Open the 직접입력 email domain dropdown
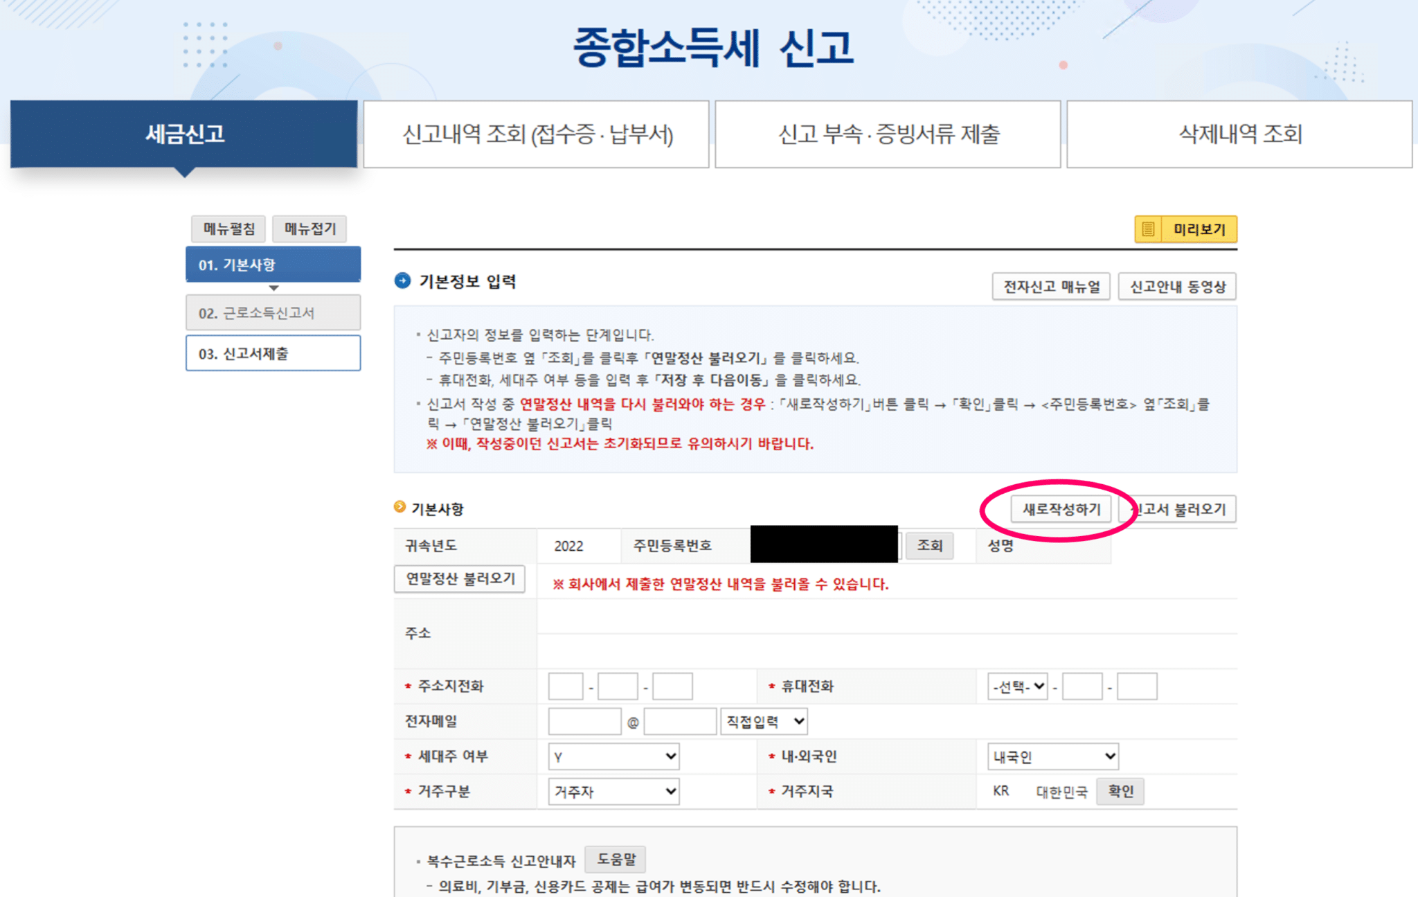1418x897 pixels. 764,721
